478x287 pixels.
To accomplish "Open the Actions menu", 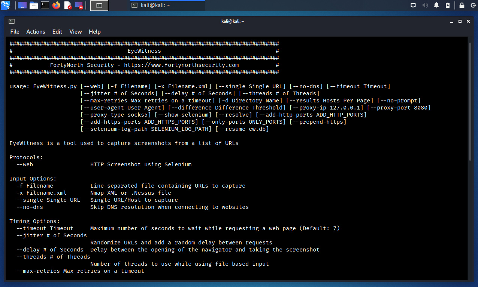I will [36, 32].
